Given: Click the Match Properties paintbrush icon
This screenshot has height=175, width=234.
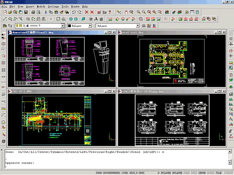Looking at the screenshot, I should pos(61,12).
